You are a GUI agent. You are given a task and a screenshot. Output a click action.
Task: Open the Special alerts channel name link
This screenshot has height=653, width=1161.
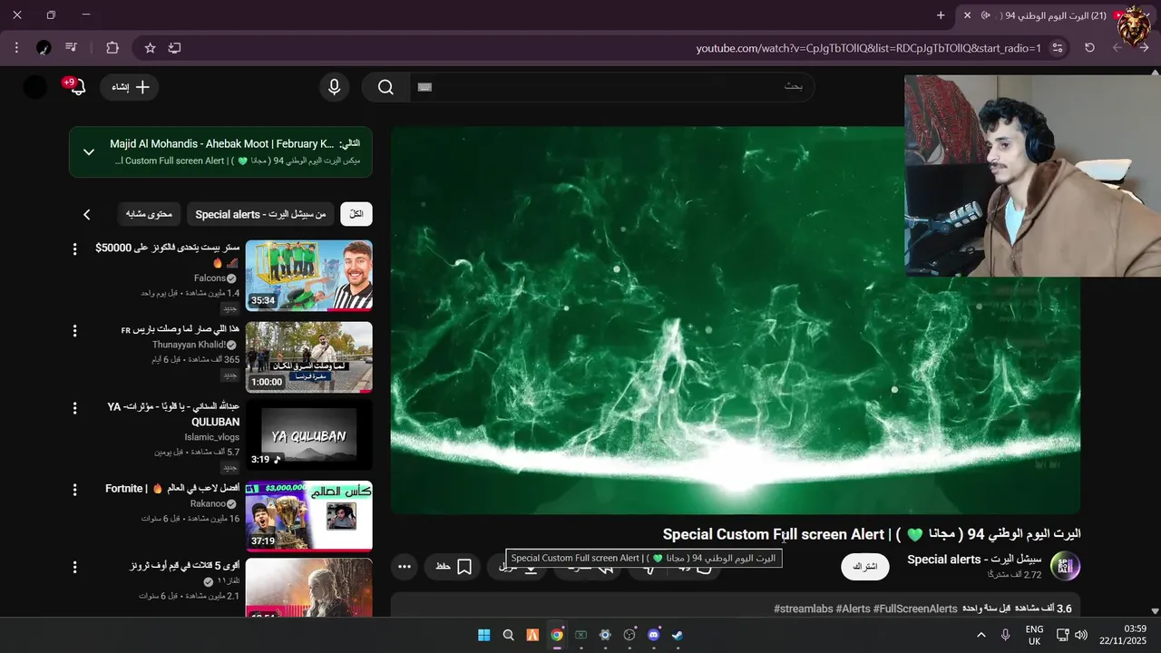pyautogui.click(x=974, y=560)
